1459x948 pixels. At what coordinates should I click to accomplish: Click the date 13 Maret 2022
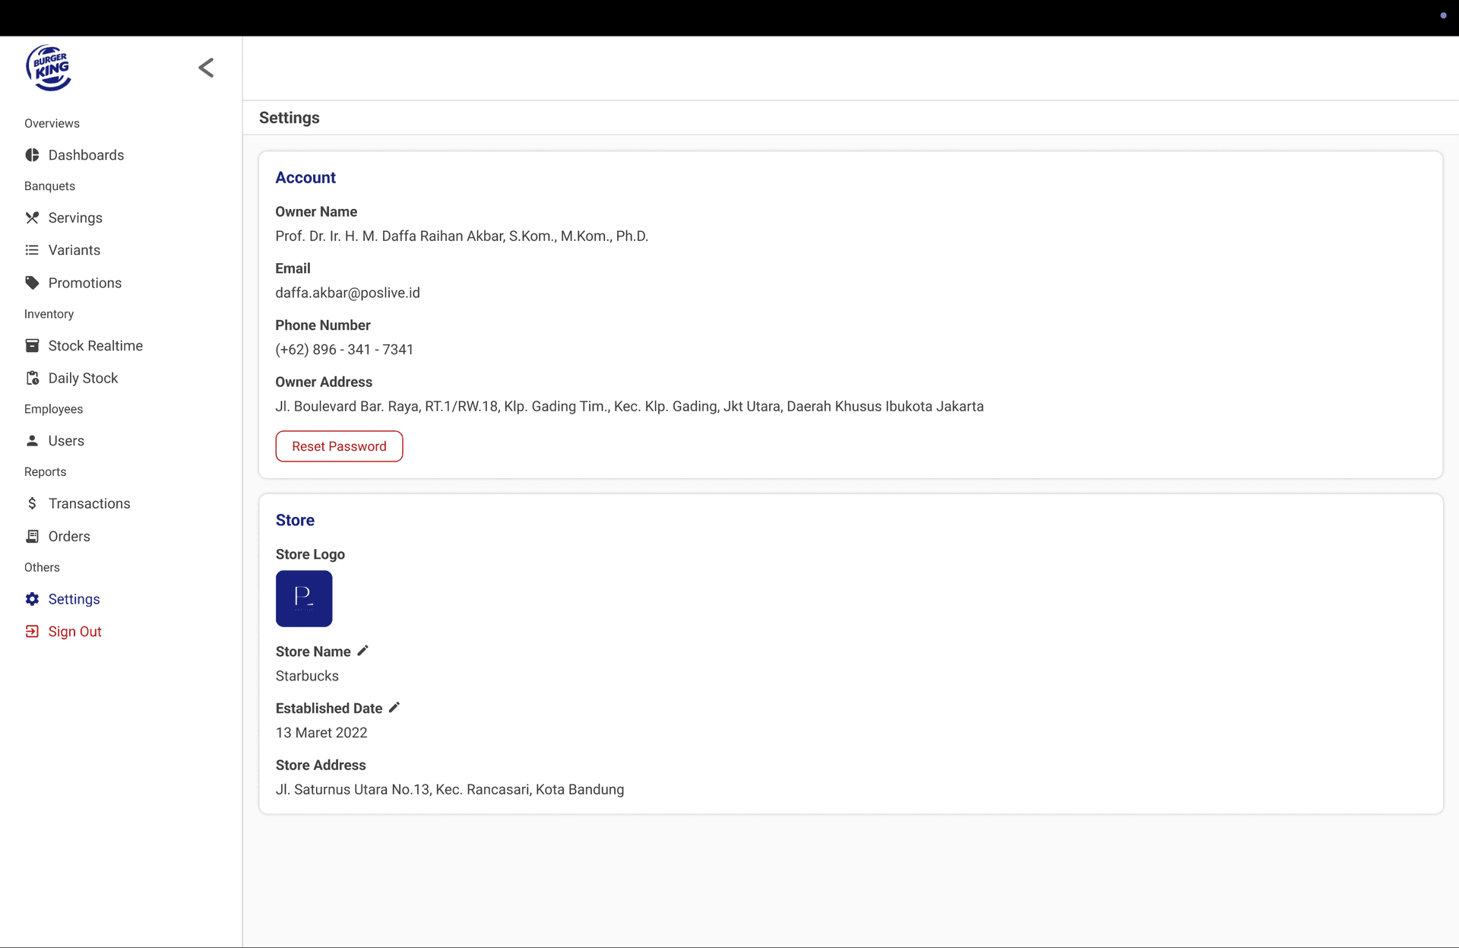click(x=321, y=733)
